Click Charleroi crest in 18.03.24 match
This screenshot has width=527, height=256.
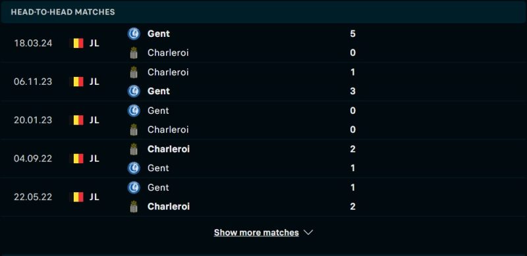coord(134,53)
